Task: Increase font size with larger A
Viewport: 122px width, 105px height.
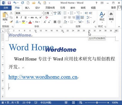Action: [x=45, y=22]
